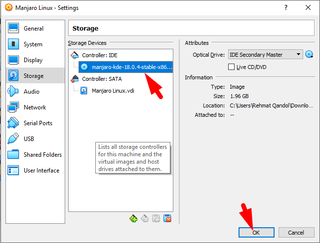
Task: Click the choose optical disk file icon
Action: pos(310,55)
